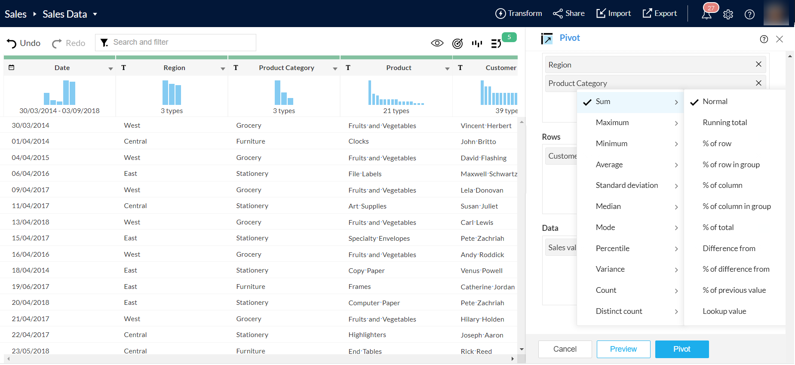Open the Date column dropdown arrow
The image size is (795, 365).
111,69
